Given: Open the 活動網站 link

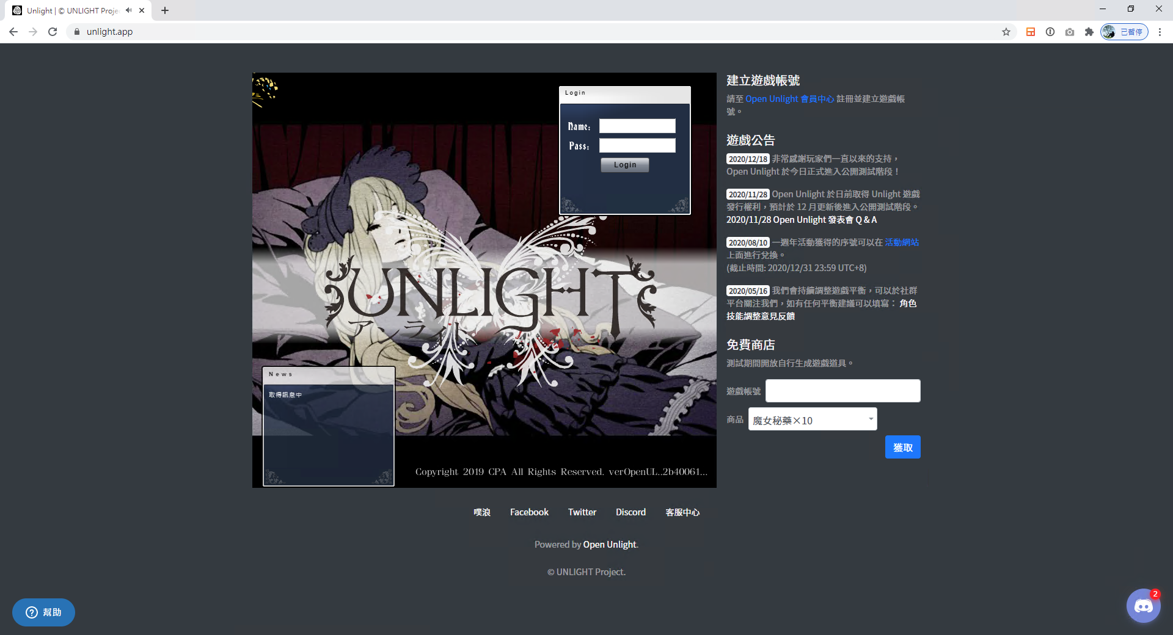Looking at the screenshot, I should [x=902, y=242].
